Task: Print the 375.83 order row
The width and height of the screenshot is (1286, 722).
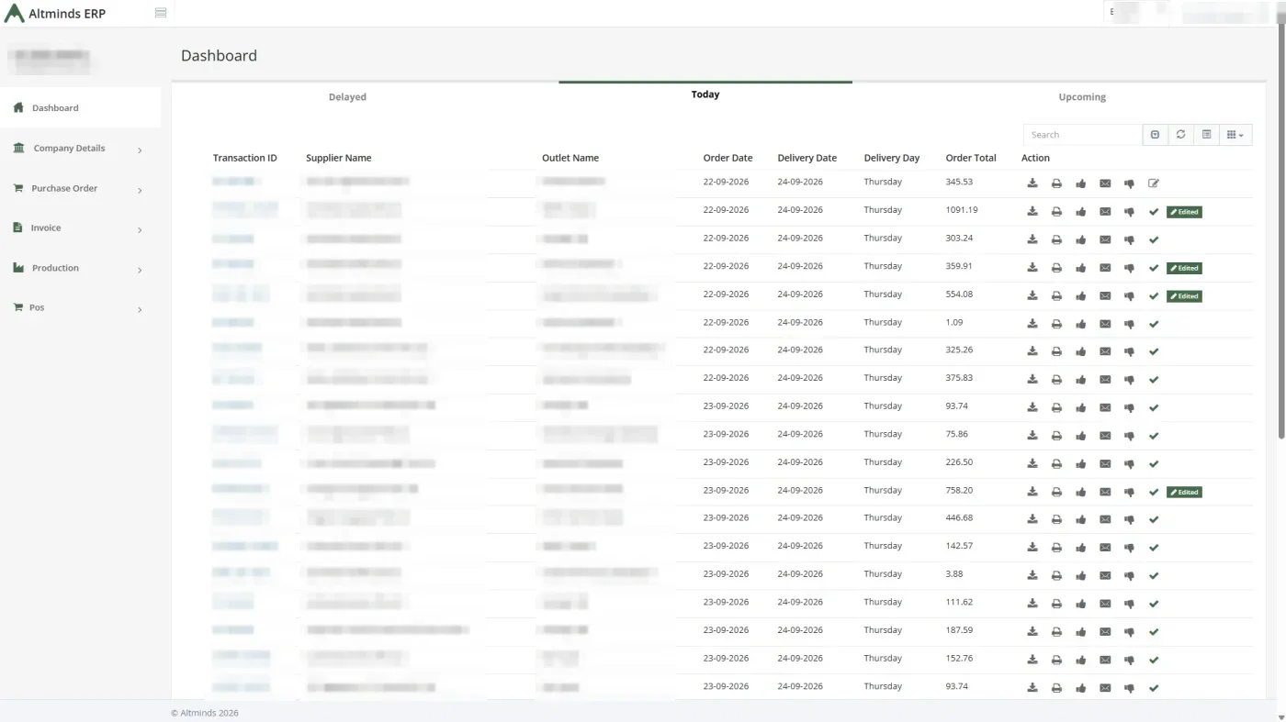Action: [1056, 380]
